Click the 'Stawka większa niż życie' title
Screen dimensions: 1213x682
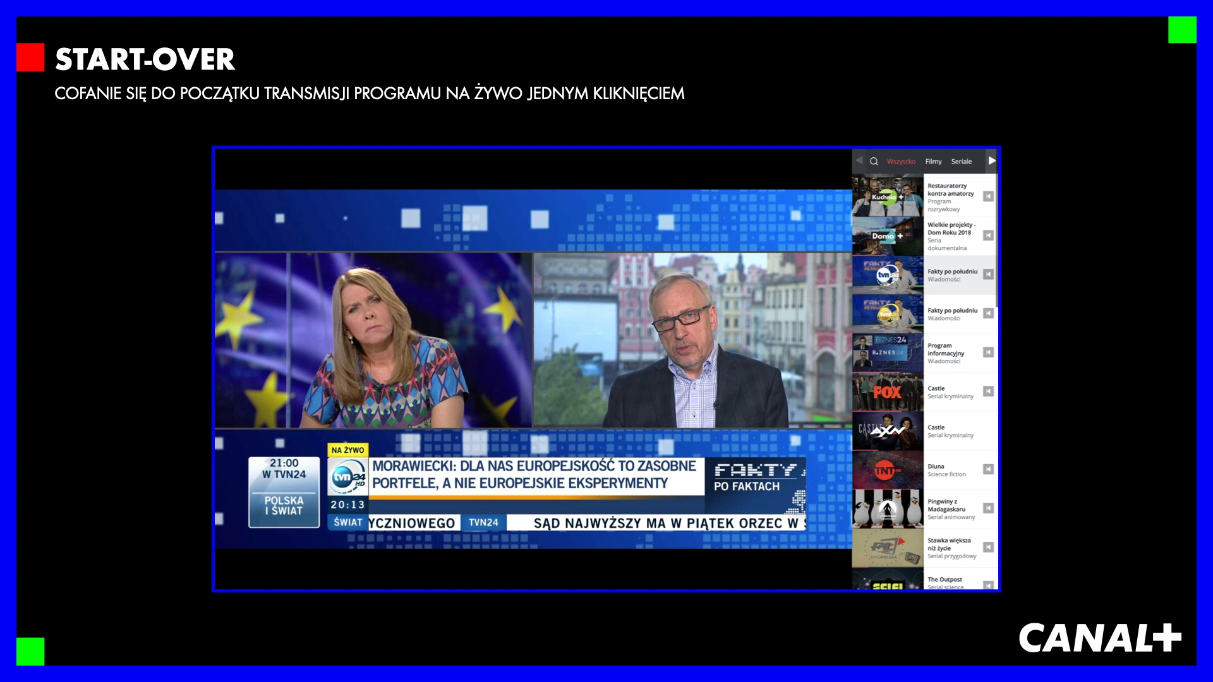pyautogui.click(x=949, y=544)
